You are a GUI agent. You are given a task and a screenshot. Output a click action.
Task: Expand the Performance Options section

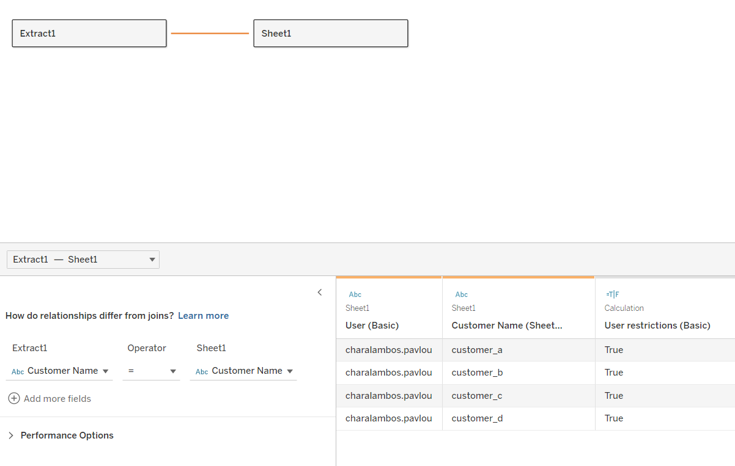coord(11,435)
